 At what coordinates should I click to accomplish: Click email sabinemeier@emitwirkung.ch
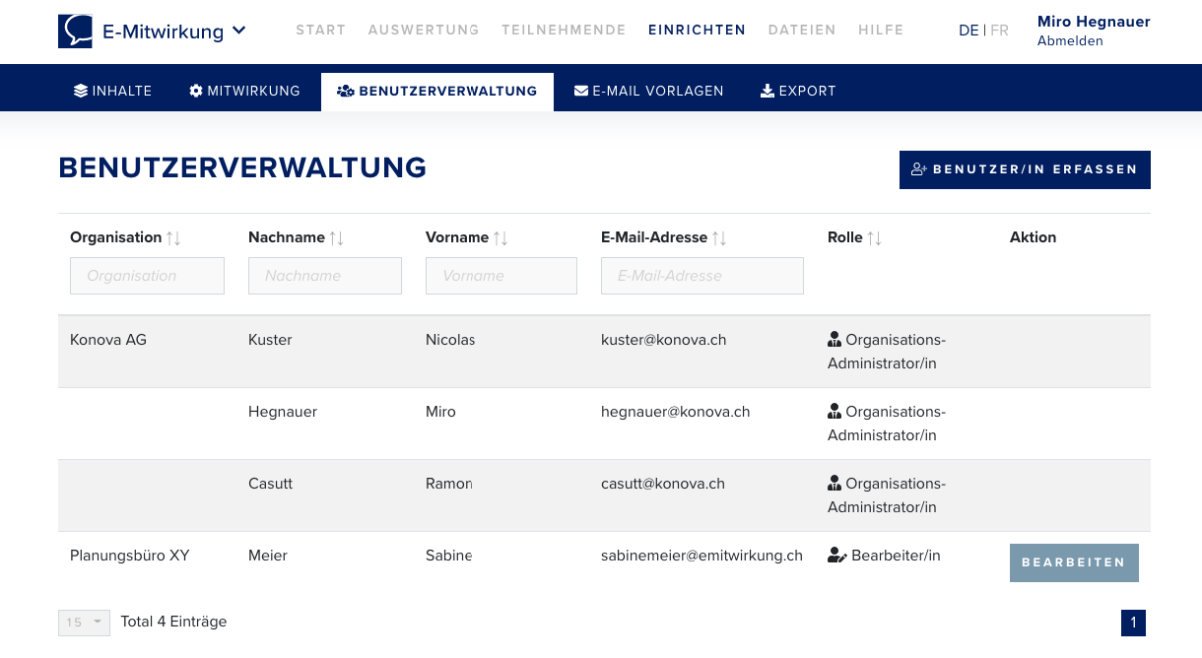click(x=701, y=556)
